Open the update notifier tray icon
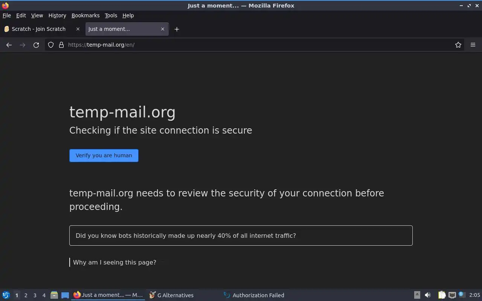 (x=462, y=295)
